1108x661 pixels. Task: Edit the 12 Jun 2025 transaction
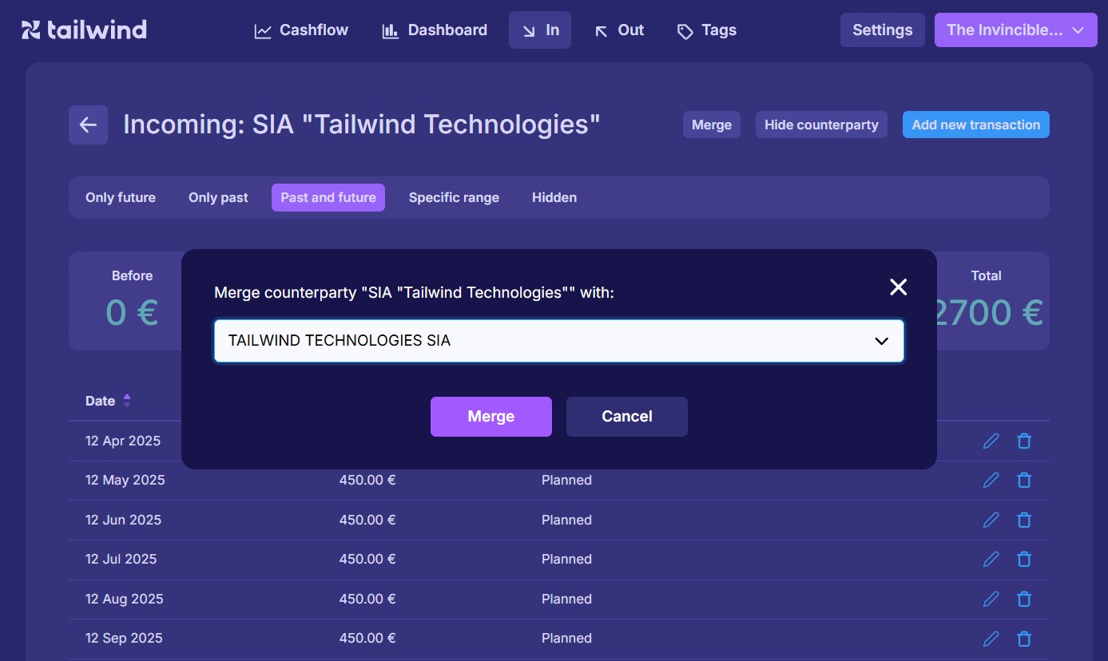(991, 520)
